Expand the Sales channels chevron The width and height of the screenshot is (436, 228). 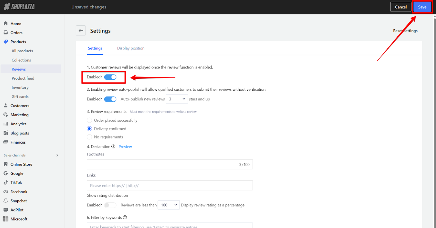coord(57,155)
